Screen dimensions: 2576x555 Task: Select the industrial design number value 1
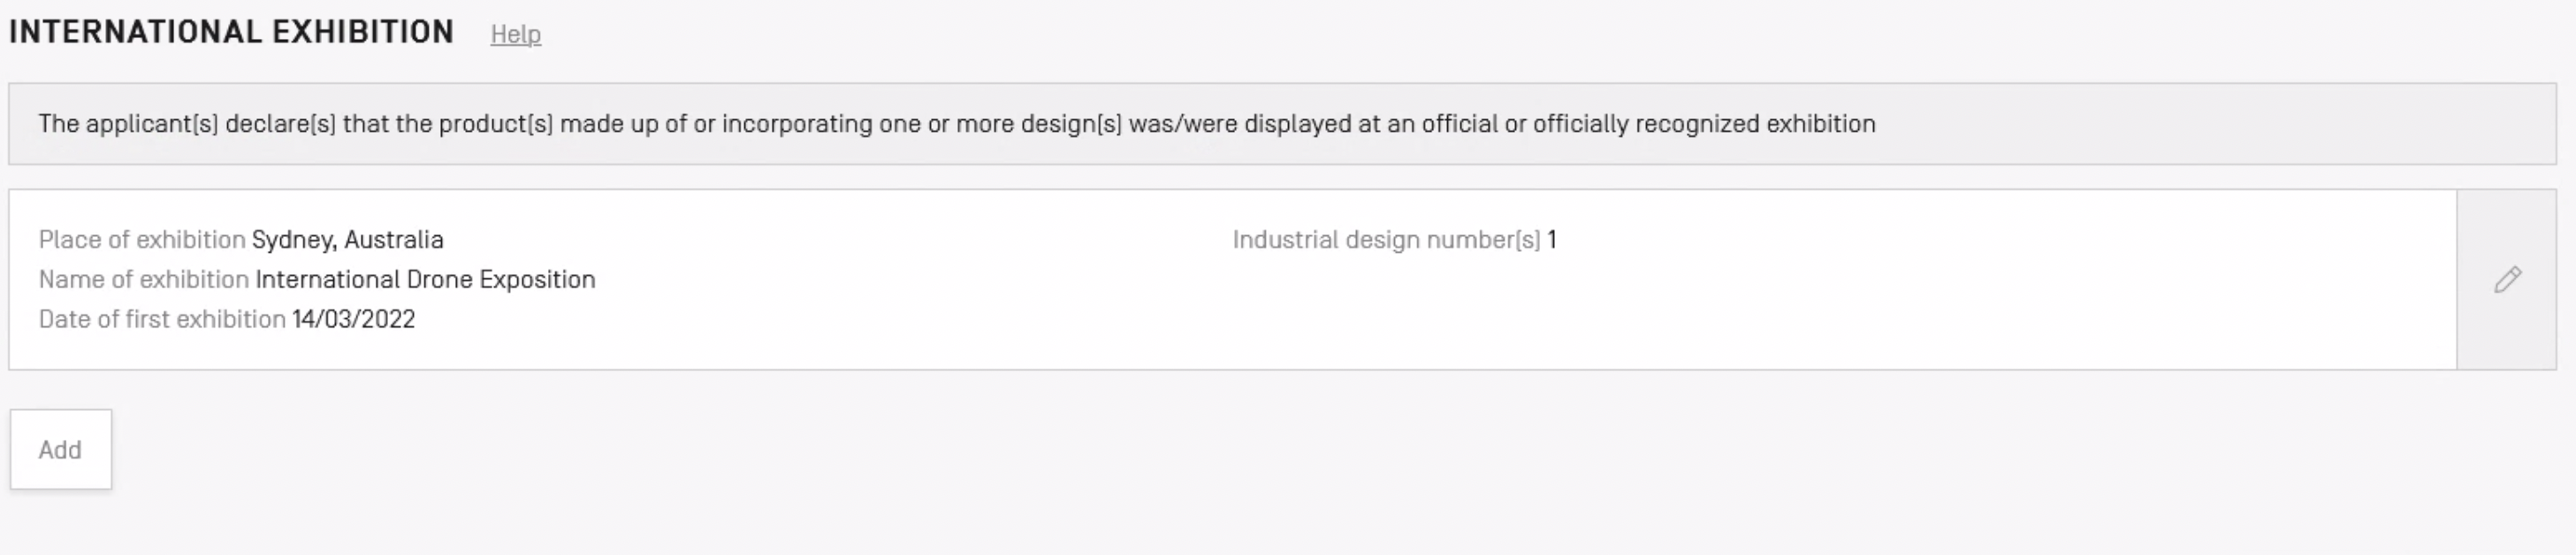tap(1552, 240)
